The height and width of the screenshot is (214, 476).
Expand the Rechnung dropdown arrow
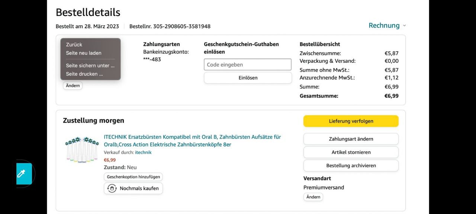click(404, 26)
